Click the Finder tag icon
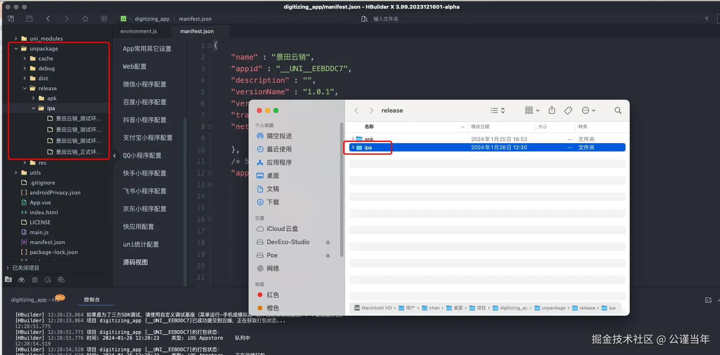The width and height of the screenshot is (720, 355). [568, 110]
